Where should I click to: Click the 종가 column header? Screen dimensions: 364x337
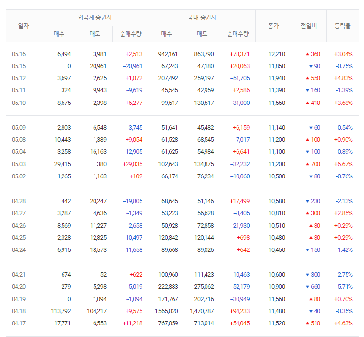pyautogui.click(x=273, y=26)
